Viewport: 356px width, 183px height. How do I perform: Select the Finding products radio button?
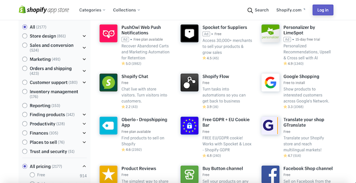25,114
